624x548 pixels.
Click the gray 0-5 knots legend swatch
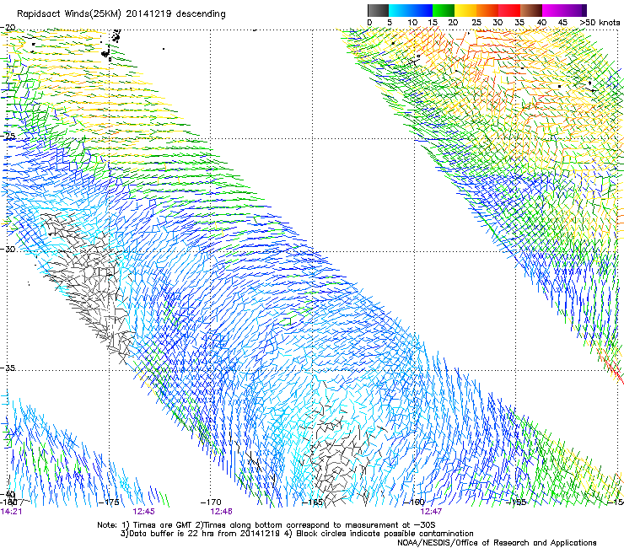click(378, 10)
